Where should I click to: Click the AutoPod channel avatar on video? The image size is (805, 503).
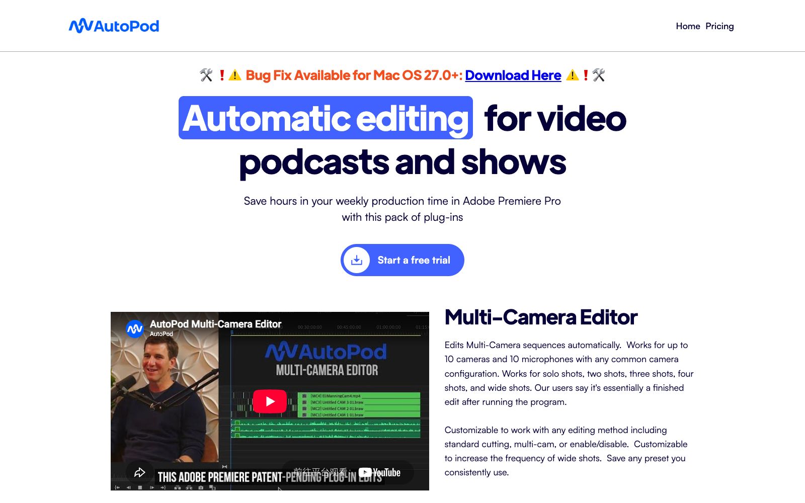tap(134, 329)
